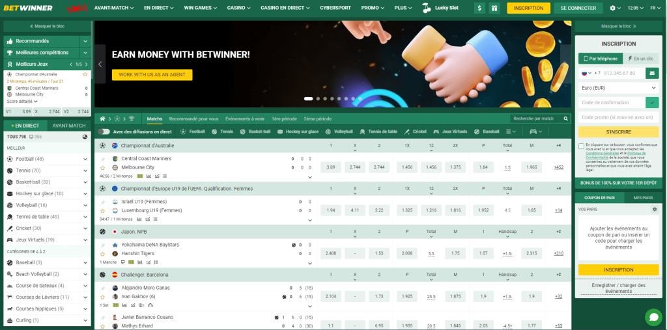Image resolution: width=667 pixels, height=330 pixels.
Task: Open the live chat bubble icon
Action: 653,317
